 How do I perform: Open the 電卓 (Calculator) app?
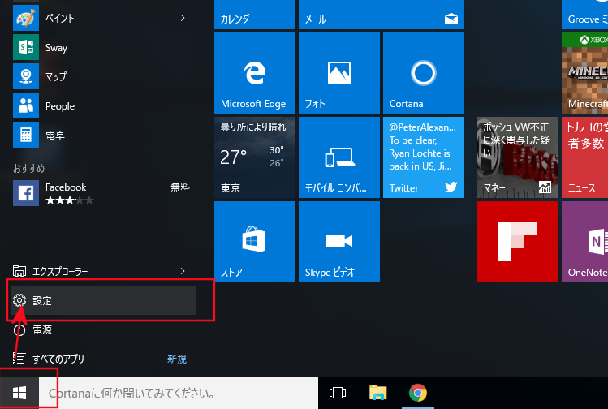coord(104,135)
